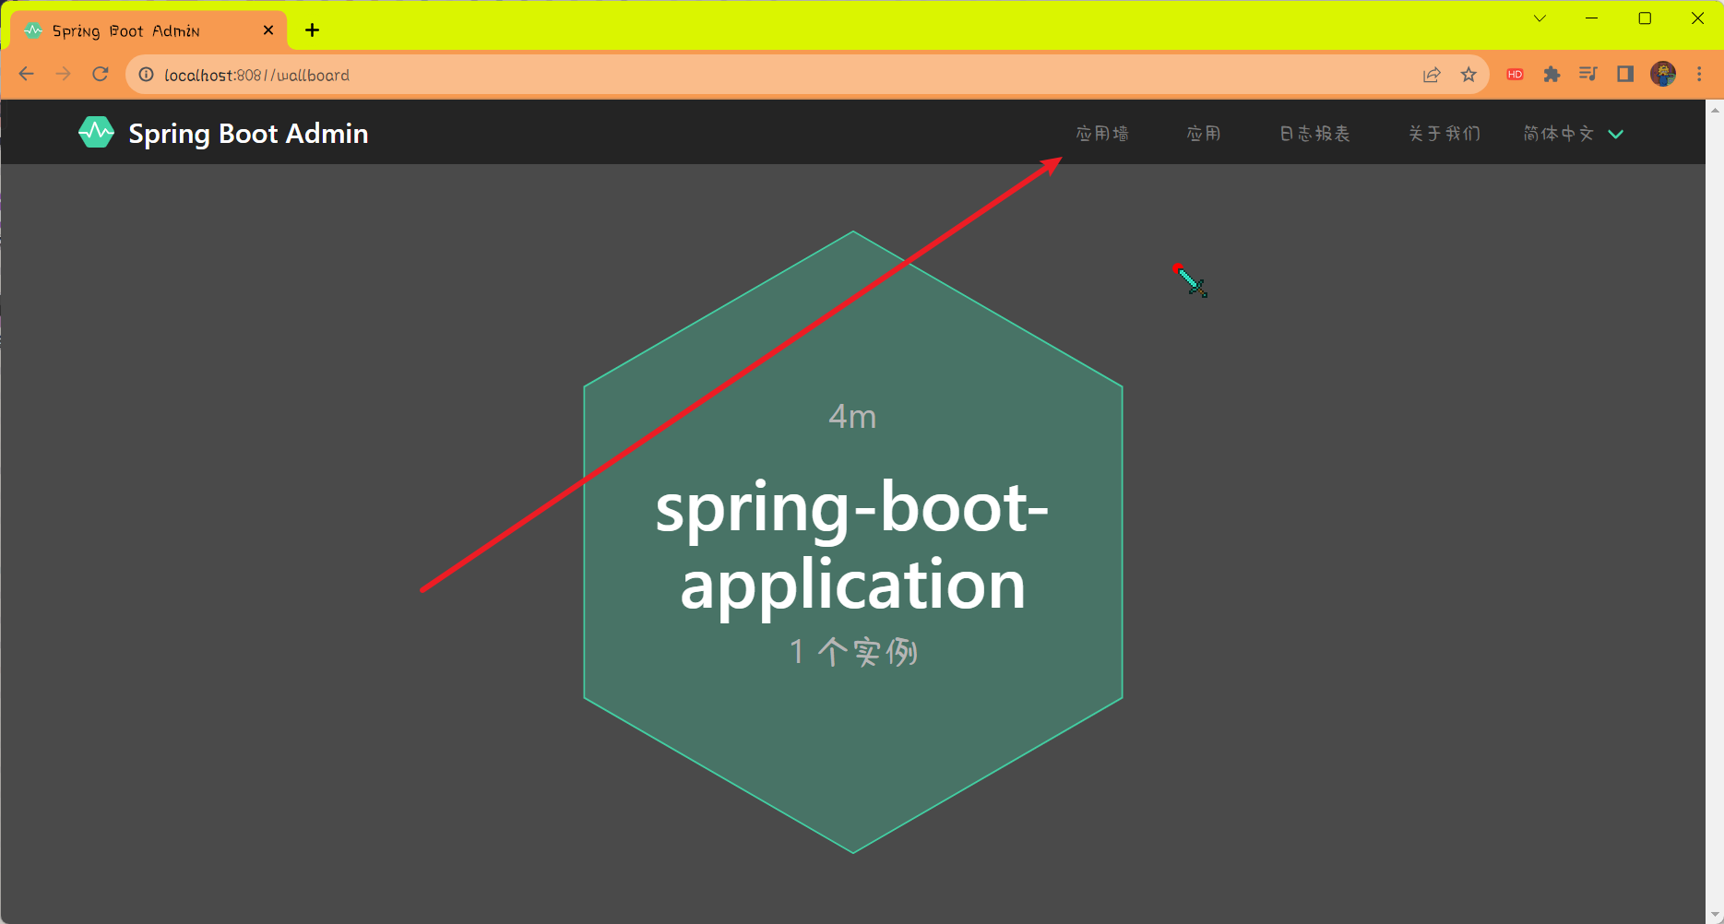
Task: Close the Spring Boot Admin tab
Action: tap(268, 30)
